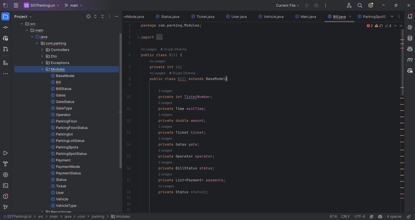Collapse the Modules folder
Viewport: 415px width, 220px height.
[x=42, y=69]
